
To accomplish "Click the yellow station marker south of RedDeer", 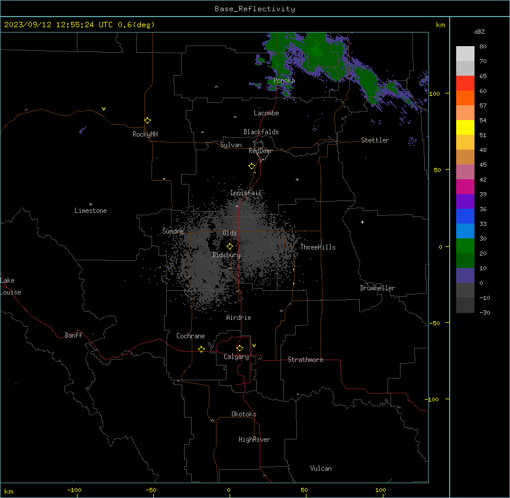I will coord(252,166).
